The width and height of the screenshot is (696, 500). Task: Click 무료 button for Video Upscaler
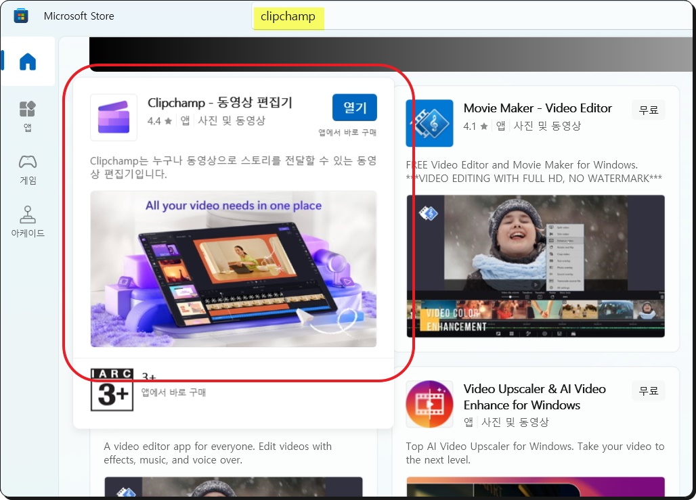coord(649,390)
